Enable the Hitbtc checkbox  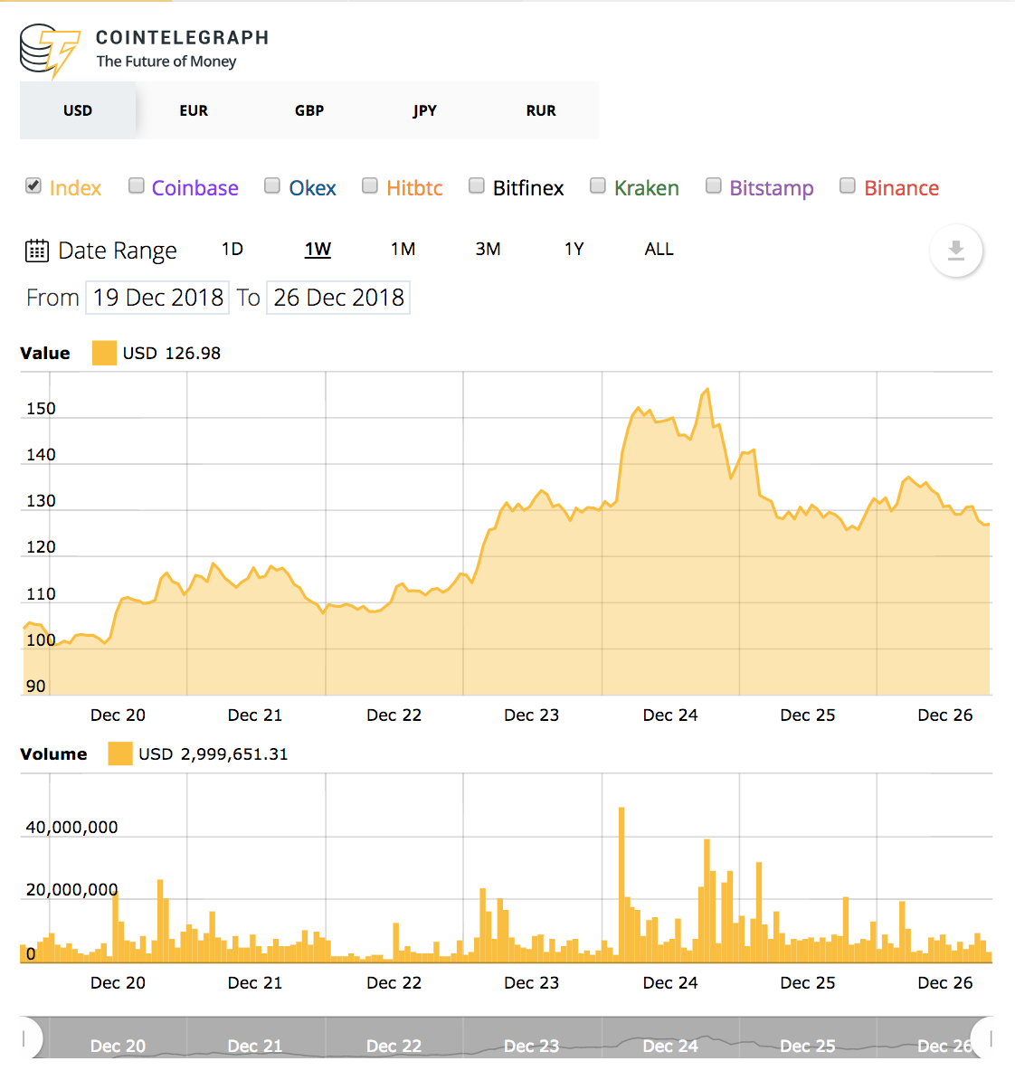pyautogui.click(x=370, y=185)
